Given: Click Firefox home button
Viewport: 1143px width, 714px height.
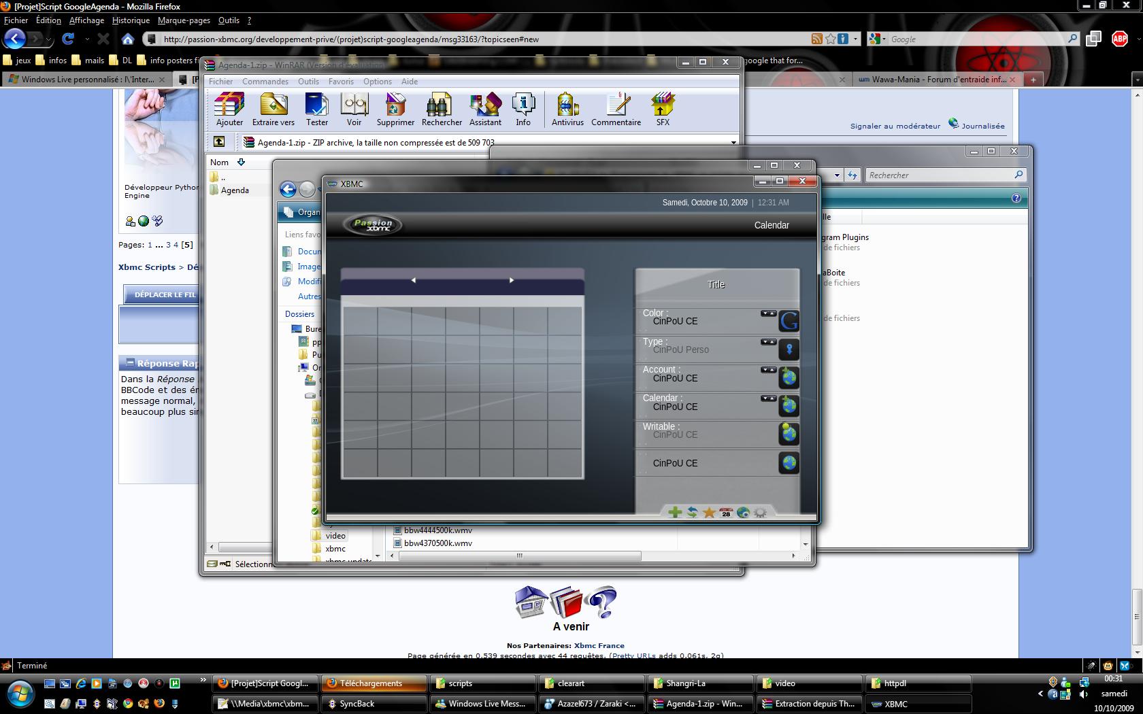Looking at the screenshot, I should [x=128, y=39].
